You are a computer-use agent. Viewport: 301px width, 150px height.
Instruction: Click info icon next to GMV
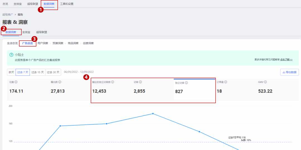266,82
